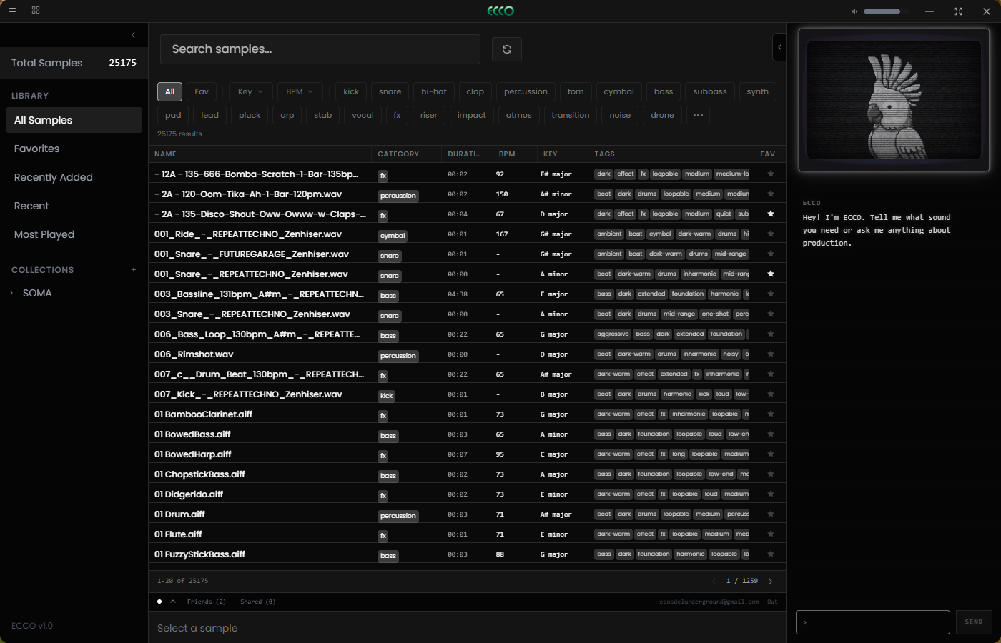Collapse the left sidebar with the chevron
The image size is (1001, 643).
(x=133, y=35)
